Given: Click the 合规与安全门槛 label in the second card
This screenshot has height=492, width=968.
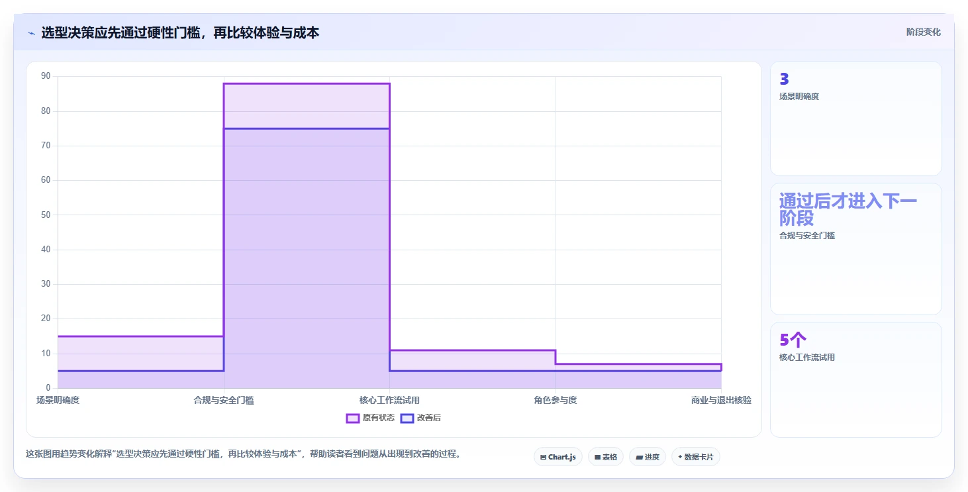Looking at the screenshot, I should pos(807,236).
